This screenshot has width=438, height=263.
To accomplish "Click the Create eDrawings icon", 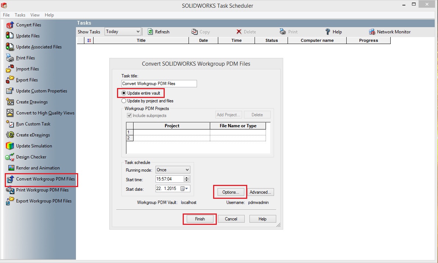I will (x=10, y=135).
